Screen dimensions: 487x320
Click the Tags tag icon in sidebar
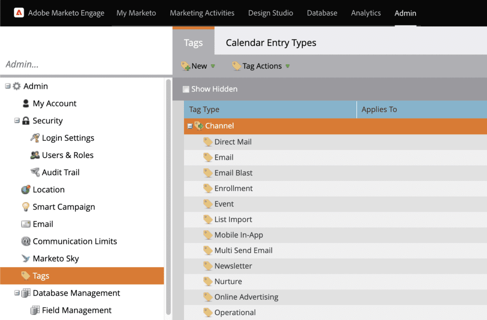tap(26, 276)
